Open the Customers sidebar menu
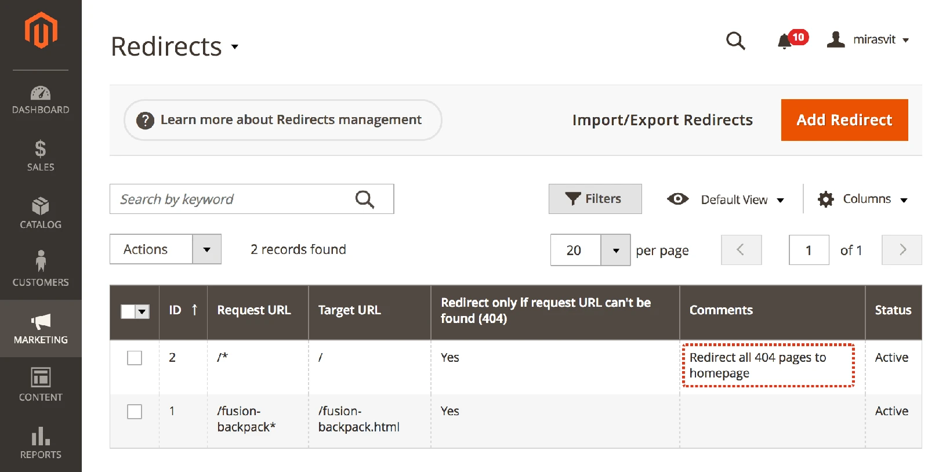The image size is (928, 472). [41, 268]
